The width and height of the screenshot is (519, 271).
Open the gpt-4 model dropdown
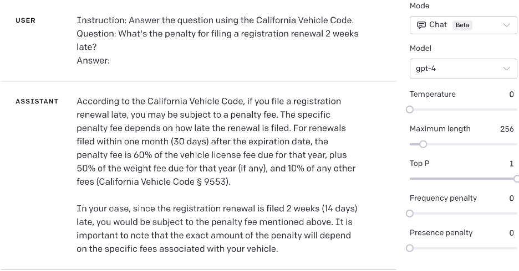[x=463, y=69]
